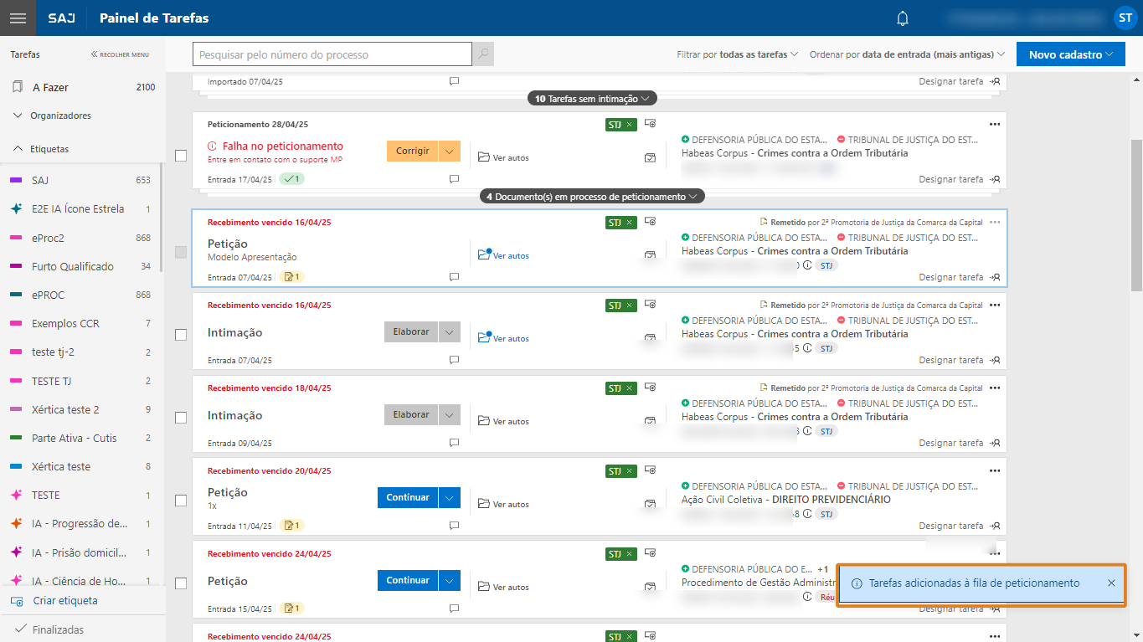Viewport: 1143px width, 642px height.
Task: Click the Novo cadastro button
Action: 1069,54
